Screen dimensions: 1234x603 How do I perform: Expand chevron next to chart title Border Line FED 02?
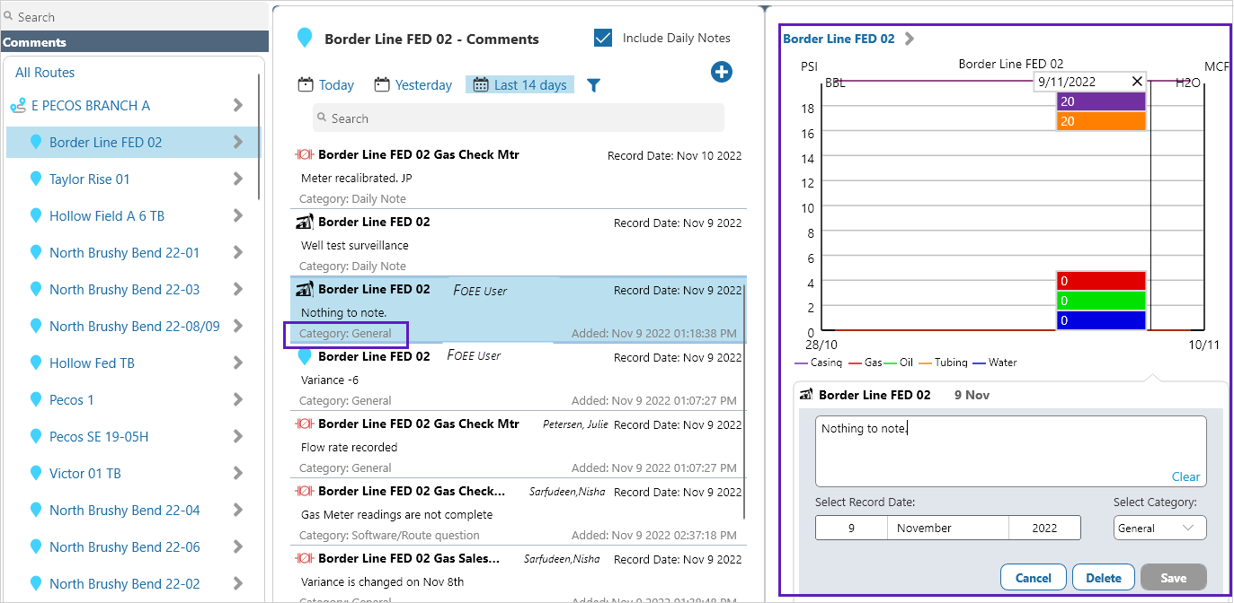(x=910, y=39)
